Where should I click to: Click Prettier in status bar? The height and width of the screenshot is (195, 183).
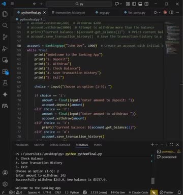click(x=167, y=192)
